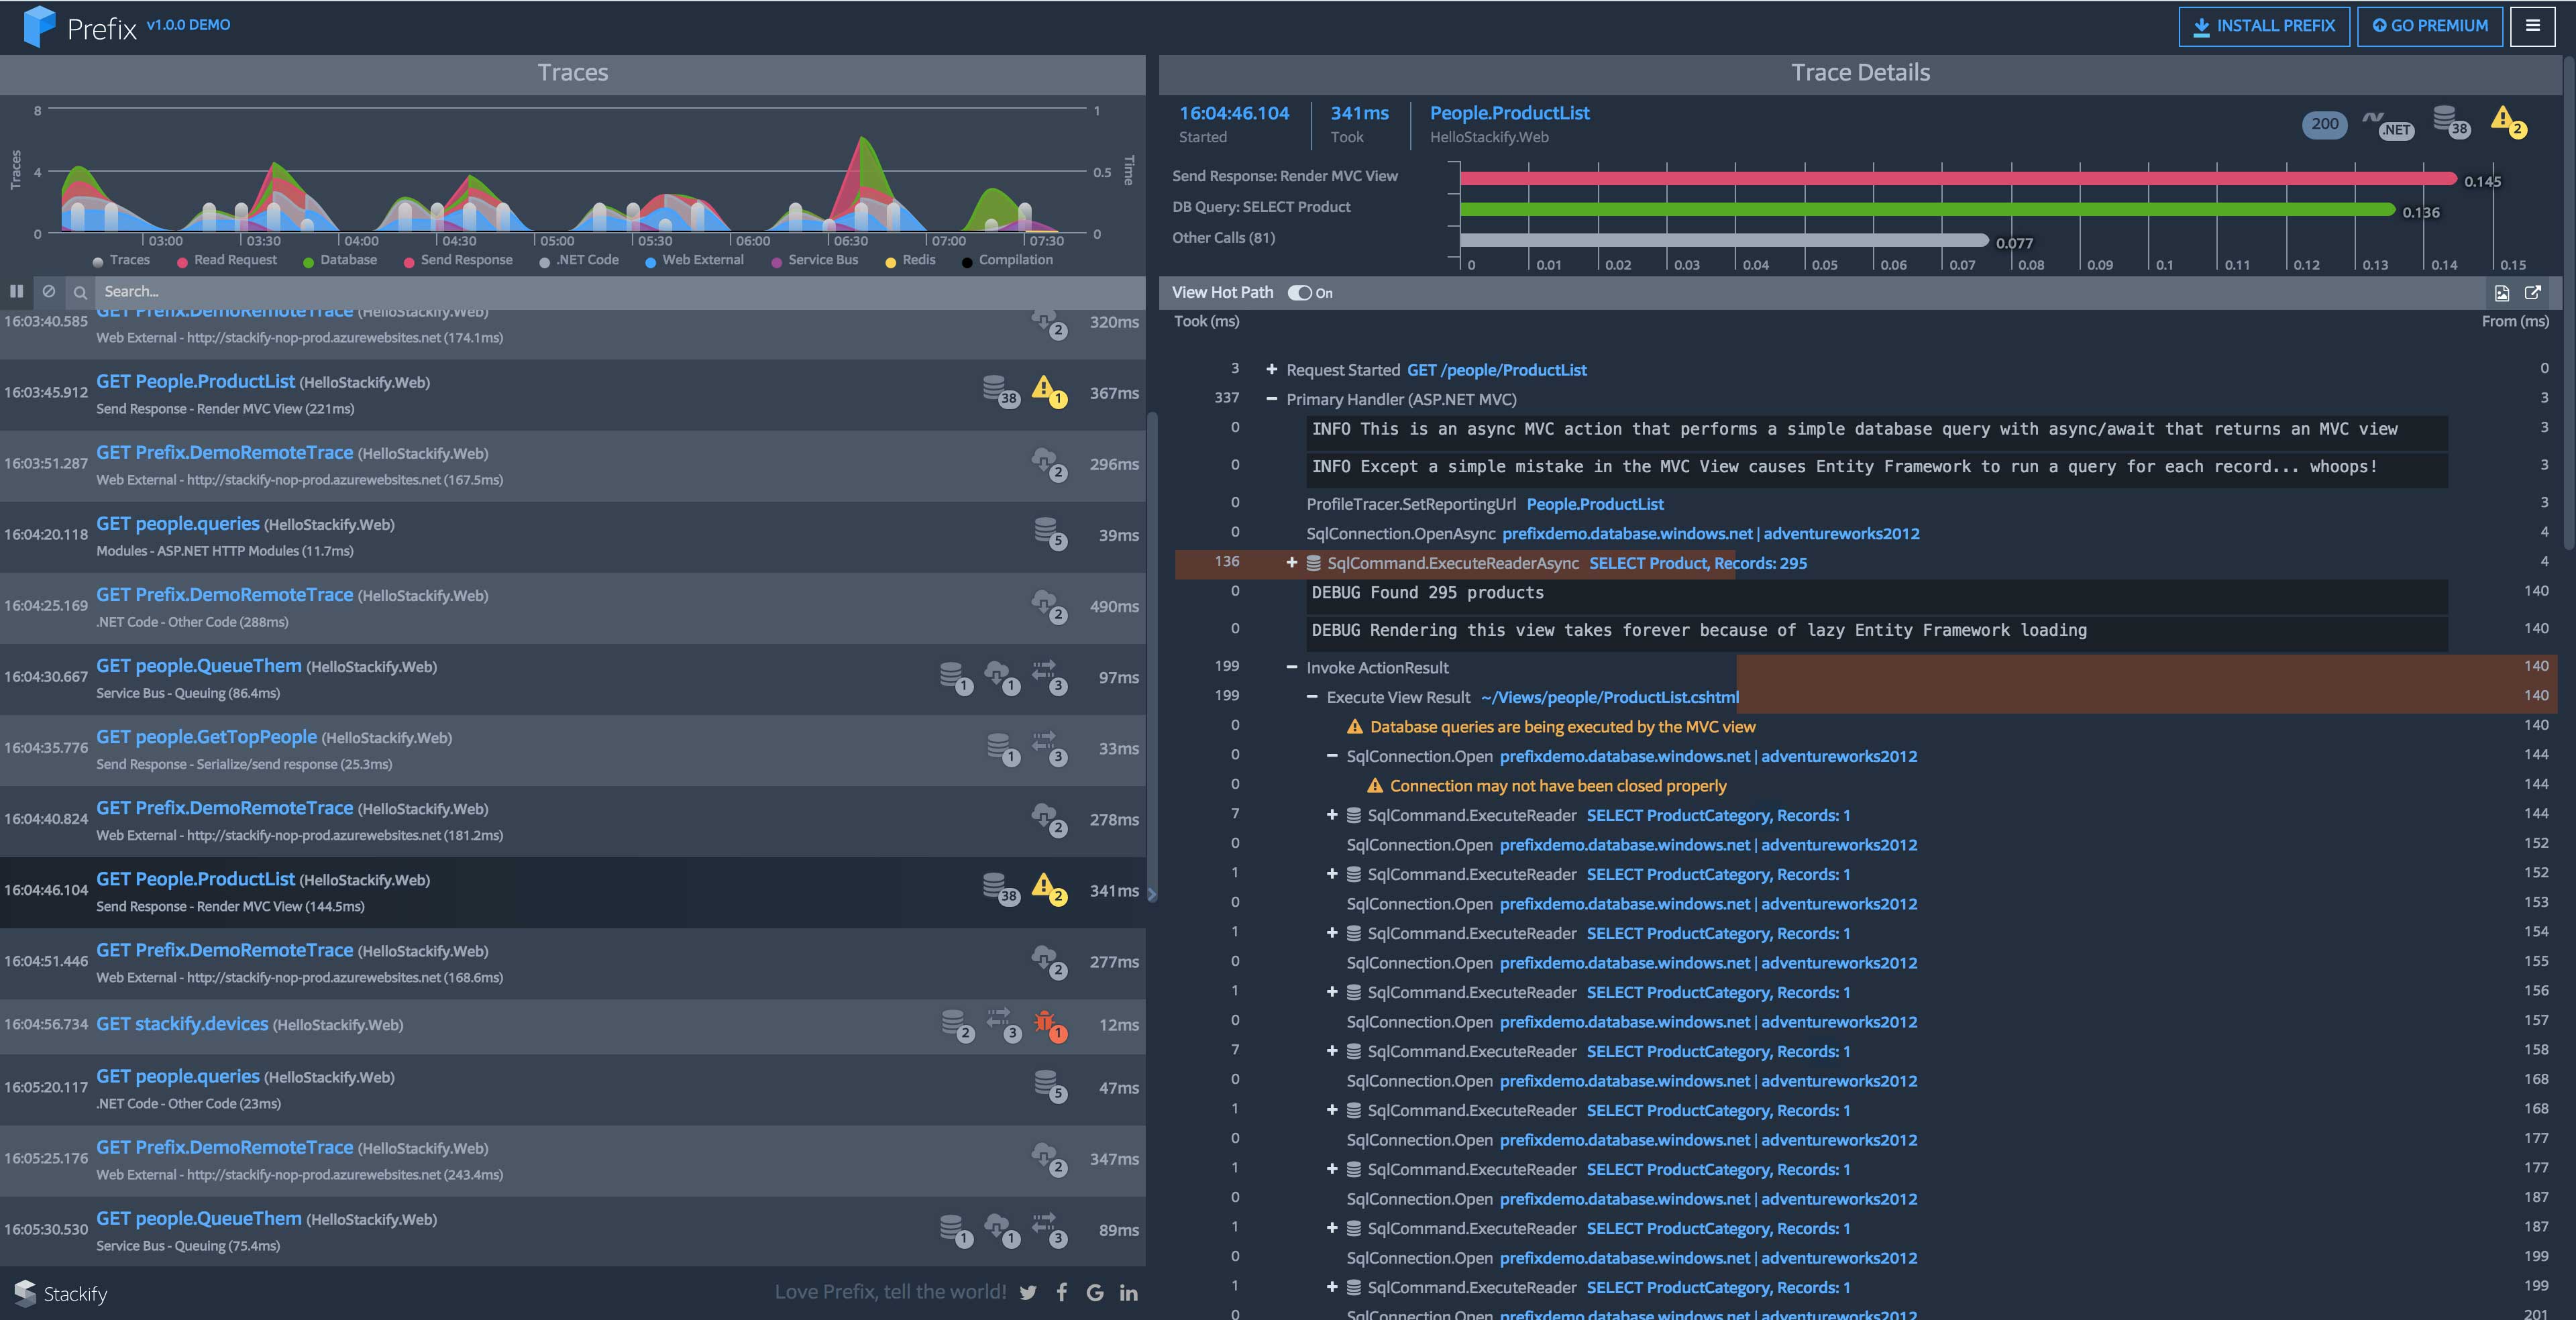
Task: Clear the traces list
Action: point(48,292)
